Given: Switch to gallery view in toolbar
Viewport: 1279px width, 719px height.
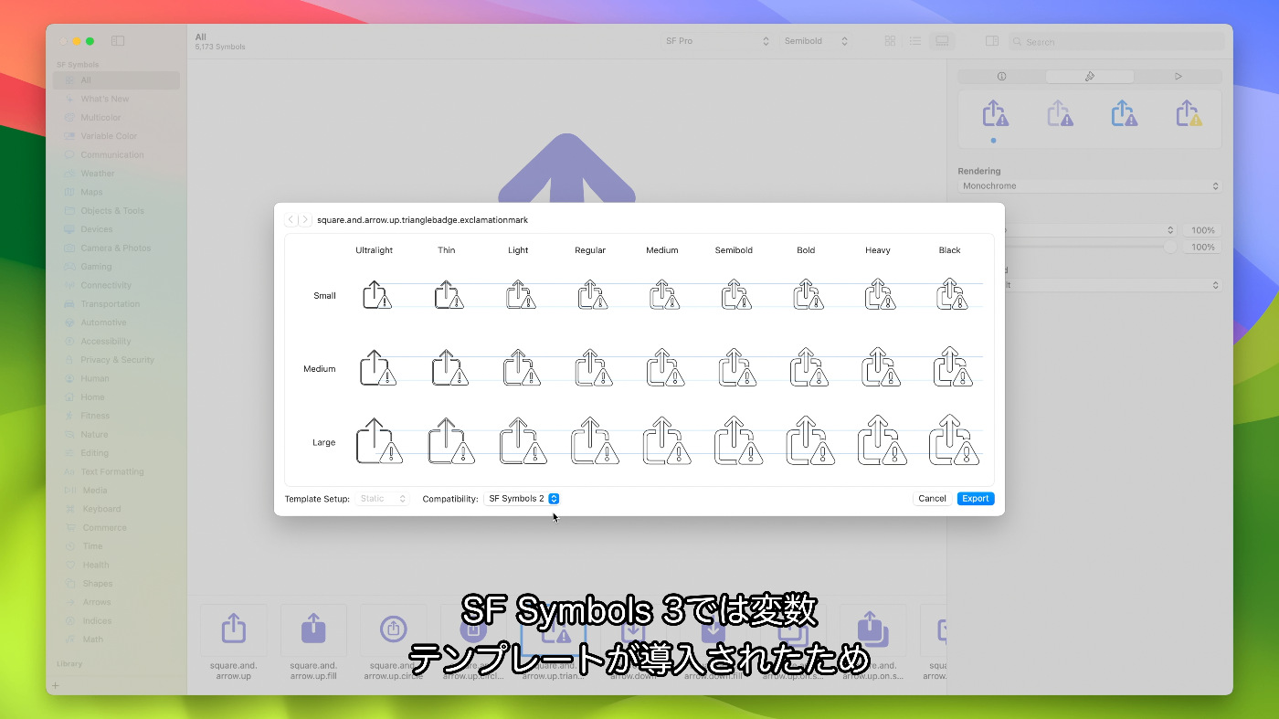Looking at the screenshot, I should pyautogui.click(x=942, y=41).
